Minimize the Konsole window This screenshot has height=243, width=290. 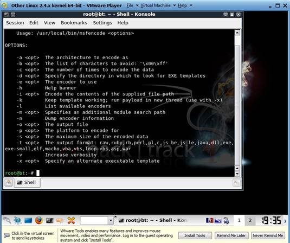tap(225, 15)
